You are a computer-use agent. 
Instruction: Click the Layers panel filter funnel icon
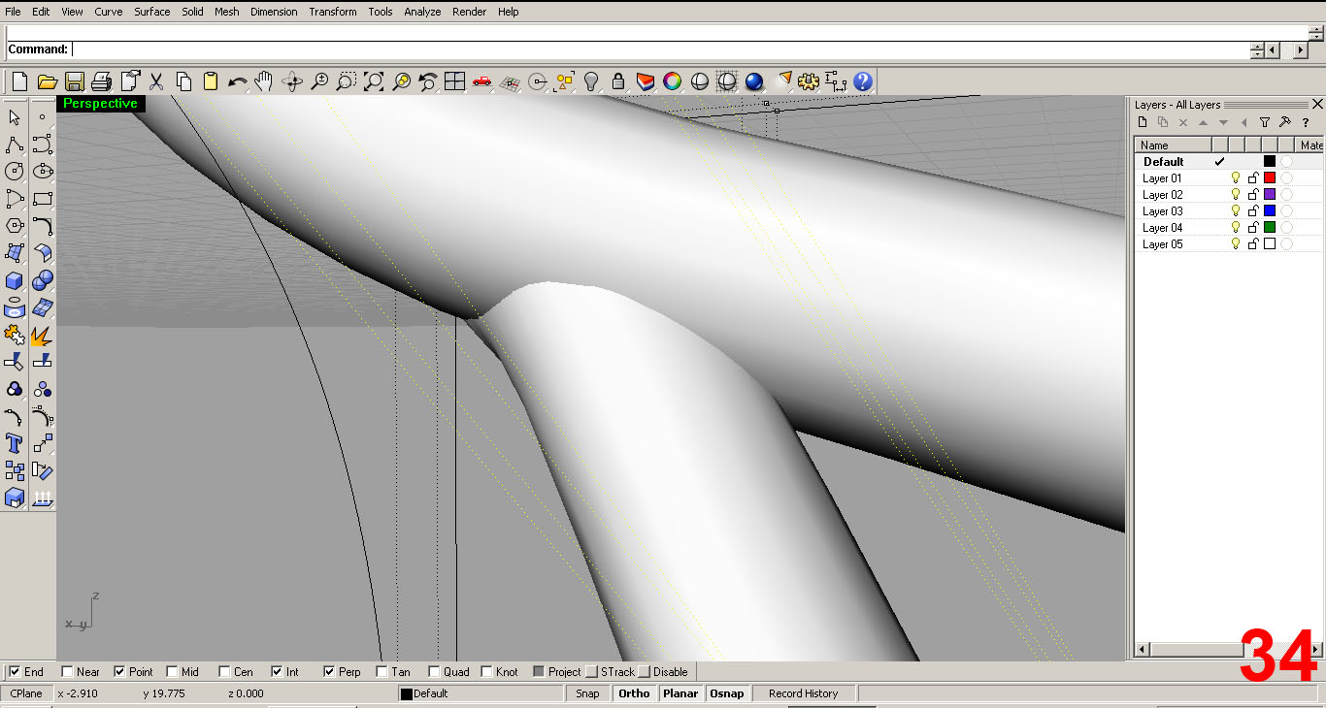tap(1264, 123)
